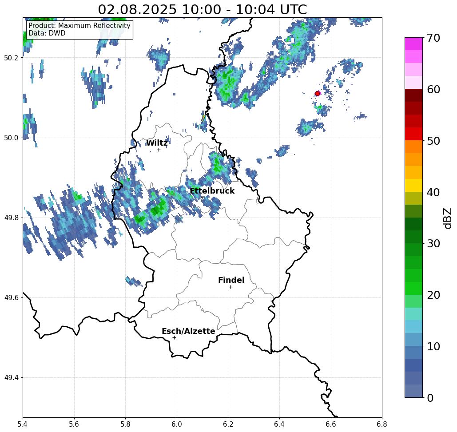Screen dimensions: 457x432
Task: Click the latitude tick label 49.4
Action: click(11, 378)
